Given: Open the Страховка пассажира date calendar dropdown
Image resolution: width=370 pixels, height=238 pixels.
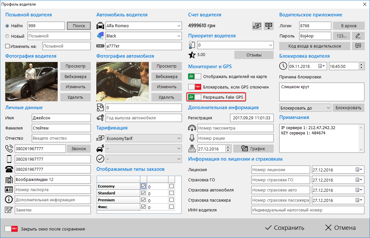Looking at the screenshot, I should coord(359,200).
